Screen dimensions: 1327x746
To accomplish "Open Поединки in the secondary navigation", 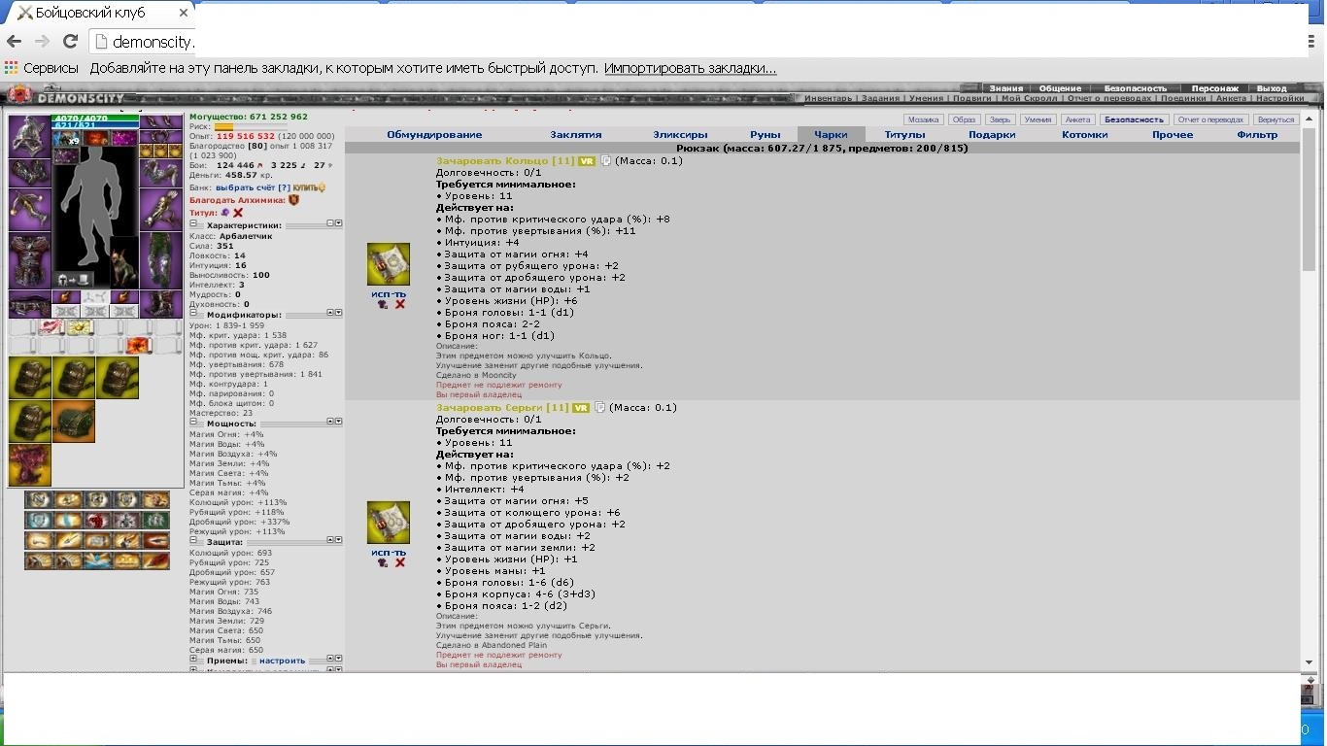I will (1184, 98).
